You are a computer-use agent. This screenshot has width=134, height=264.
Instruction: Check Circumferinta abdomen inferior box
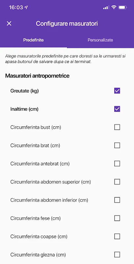(x=117, y=200)
